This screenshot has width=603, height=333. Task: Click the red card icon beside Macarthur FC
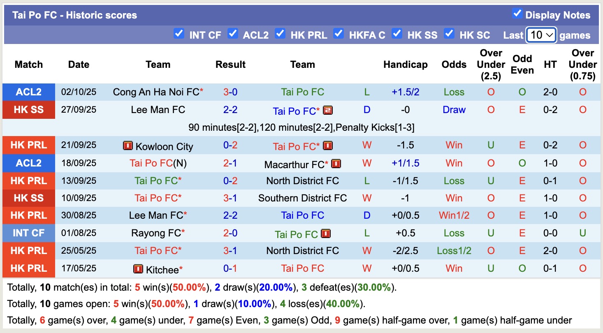[336, 163]
